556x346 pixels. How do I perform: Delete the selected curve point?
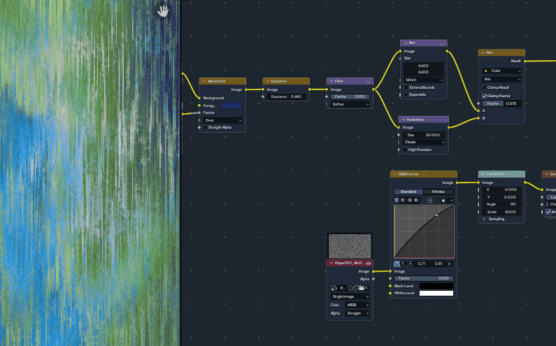click(449, 264)
